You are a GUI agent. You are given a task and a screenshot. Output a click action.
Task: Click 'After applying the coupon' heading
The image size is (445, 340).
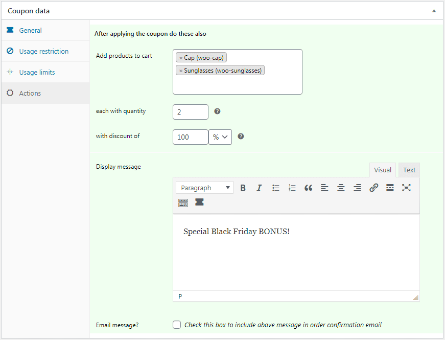pos(150,34)
